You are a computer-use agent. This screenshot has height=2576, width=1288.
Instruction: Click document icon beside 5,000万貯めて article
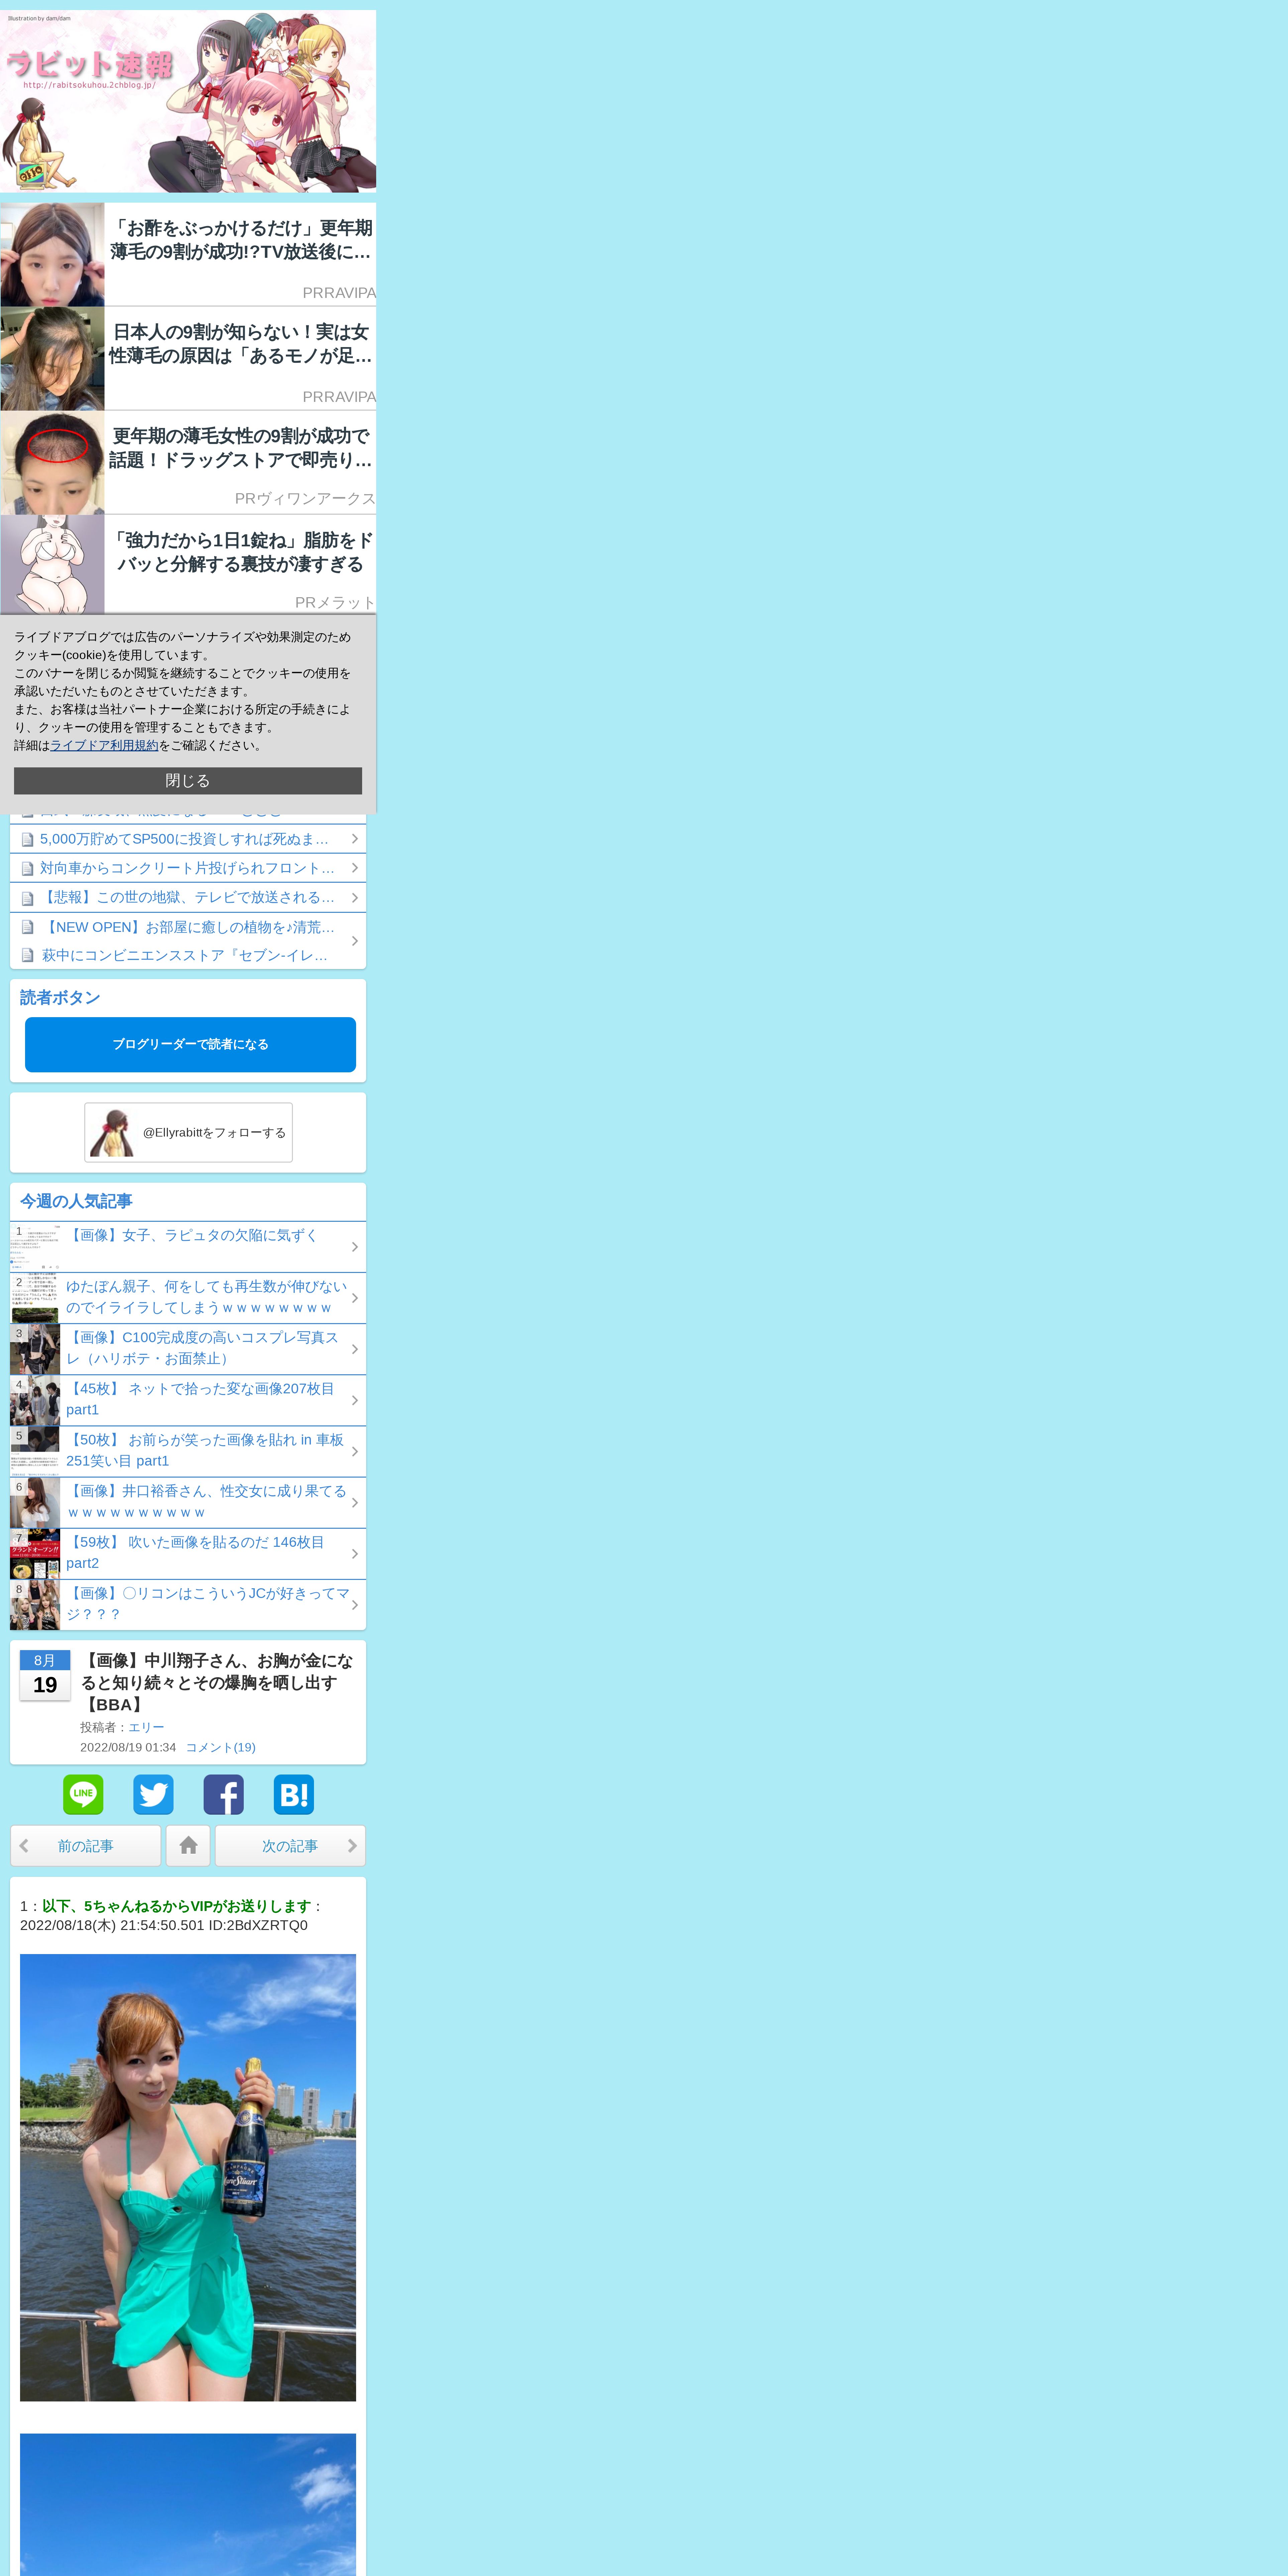click(x=28, y=840)
